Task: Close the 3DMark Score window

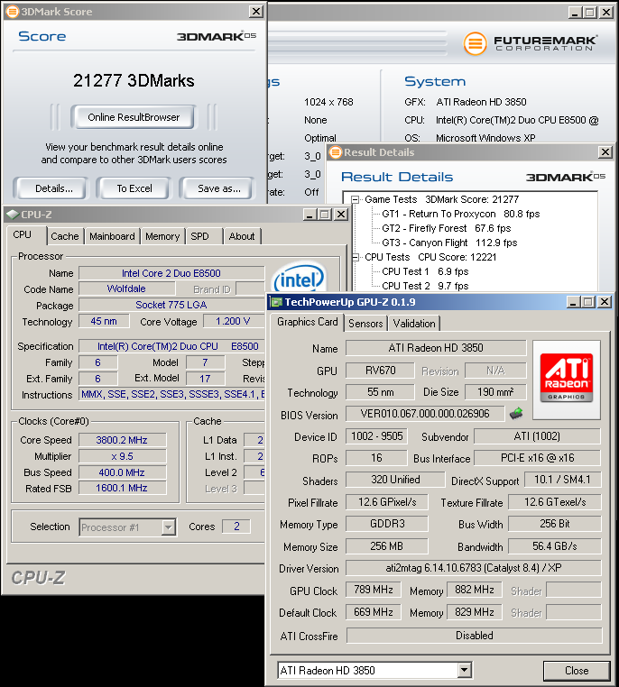Action: pos(256,12)
